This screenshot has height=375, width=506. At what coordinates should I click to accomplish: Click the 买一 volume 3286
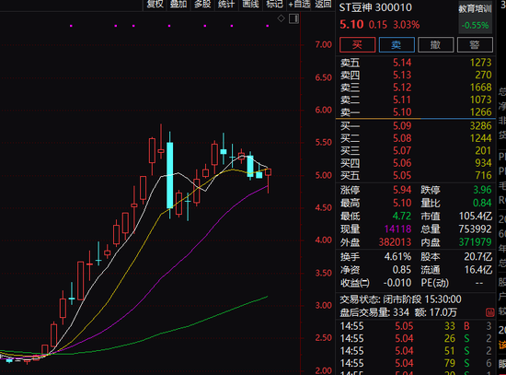pyautogui.click(x=481, y=125)
